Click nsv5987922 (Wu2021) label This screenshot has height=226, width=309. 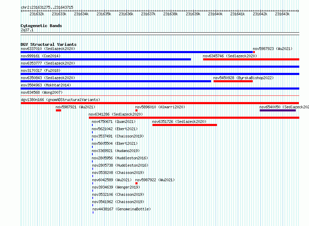point(155,180)
